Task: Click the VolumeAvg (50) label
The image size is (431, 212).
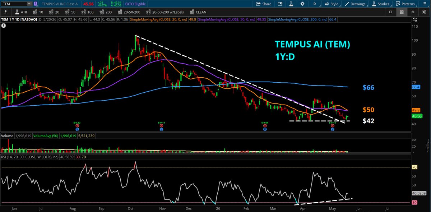Action: click(x=45, y=136)
